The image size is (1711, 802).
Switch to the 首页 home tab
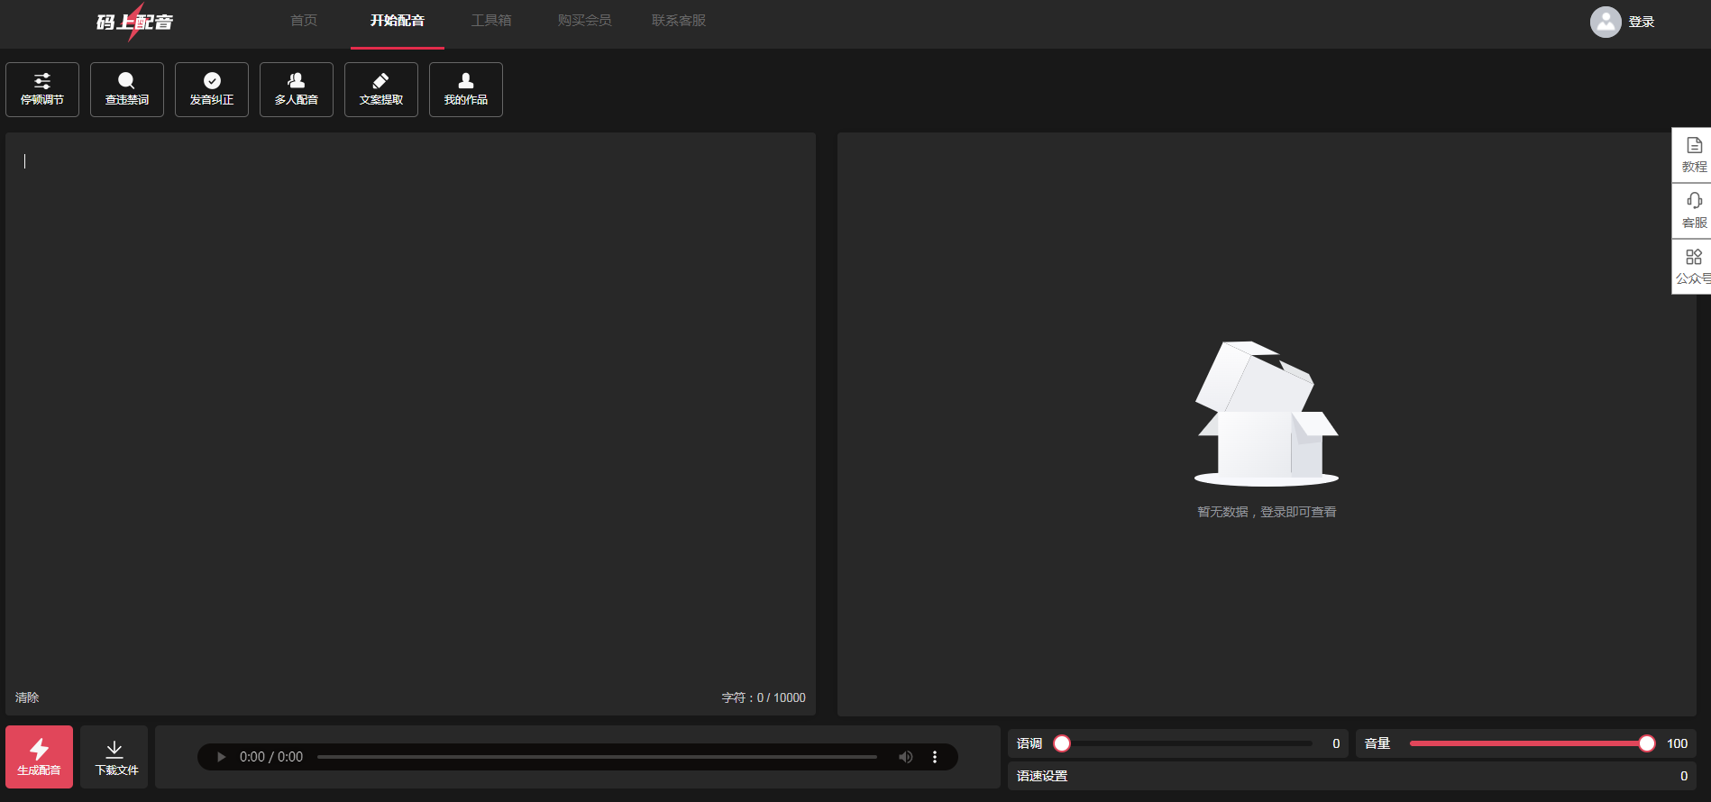304,21
